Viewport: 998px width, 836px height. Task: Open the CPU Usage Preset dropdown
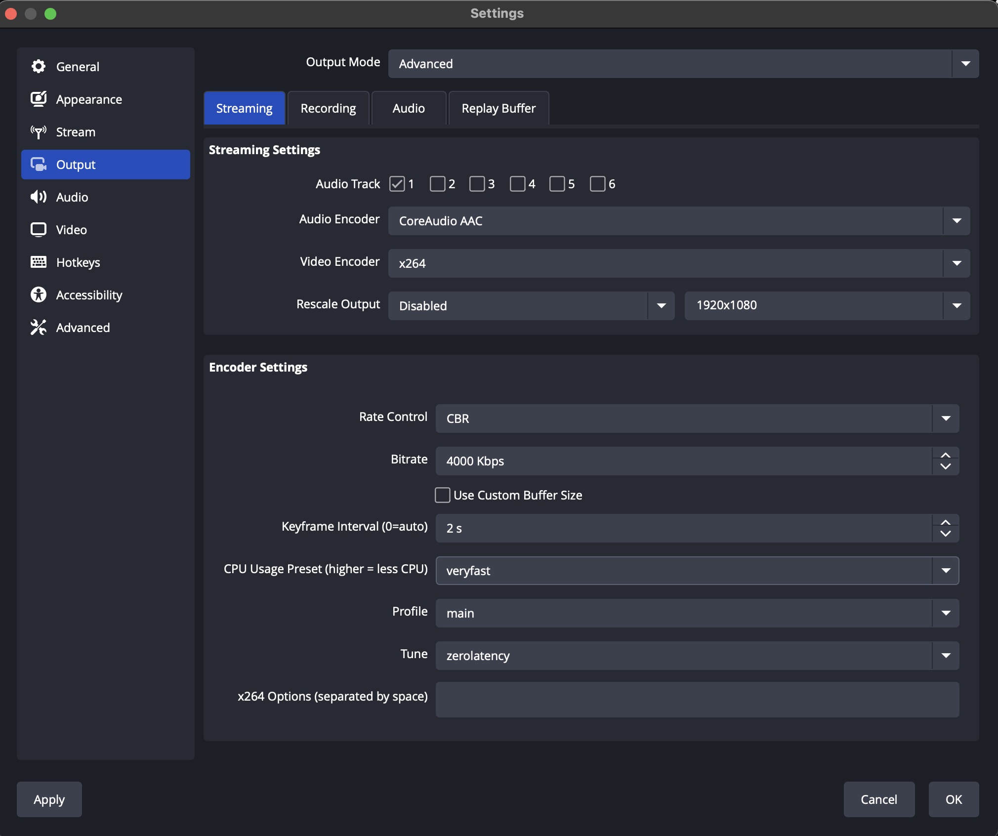[x=697, y=571]
